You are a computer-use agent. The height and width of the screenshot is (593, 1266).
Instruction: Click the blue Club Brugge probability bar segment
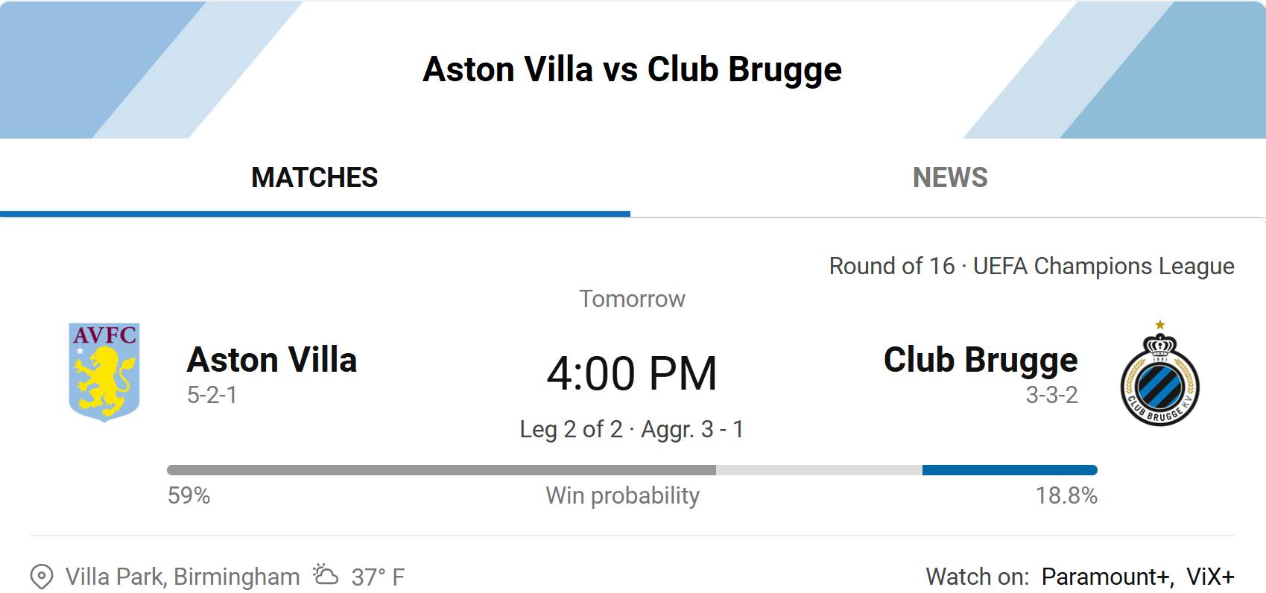[x=1010, y=470]
